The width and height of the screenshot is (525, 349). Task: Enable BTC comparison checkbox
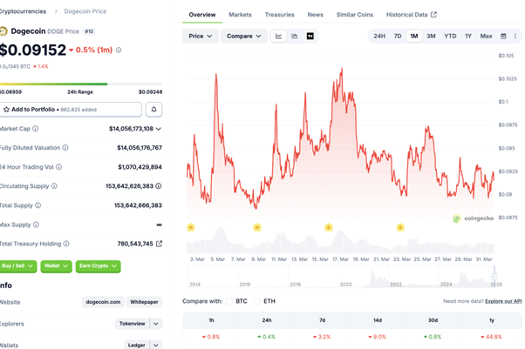(231, 301)
